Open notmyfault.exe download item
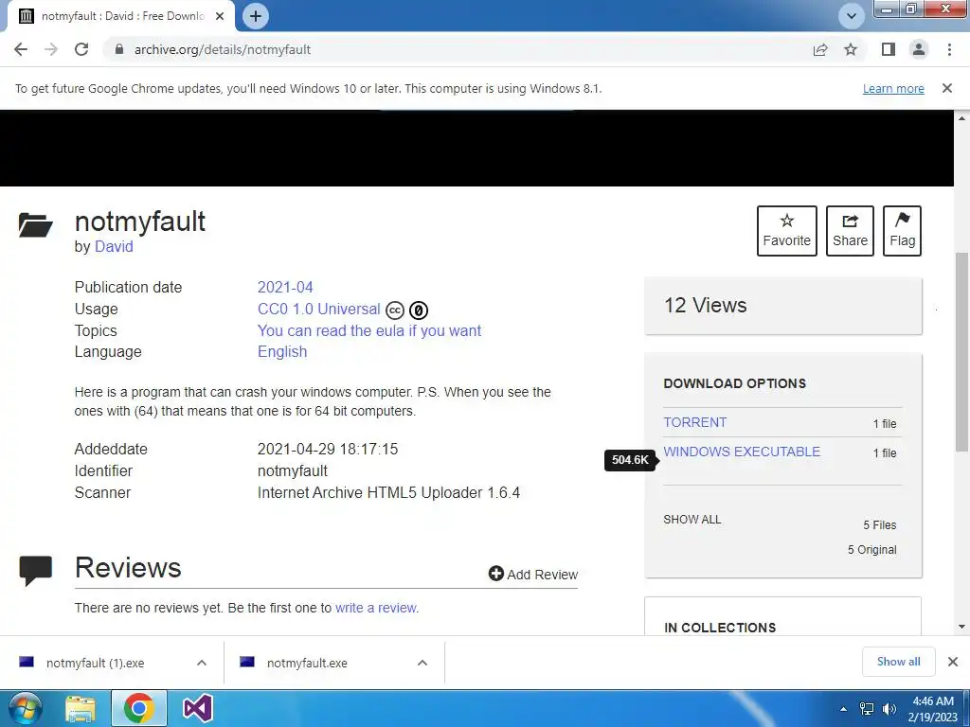Image resolution: width=970 pixels, height=727 pixels. 307,663
